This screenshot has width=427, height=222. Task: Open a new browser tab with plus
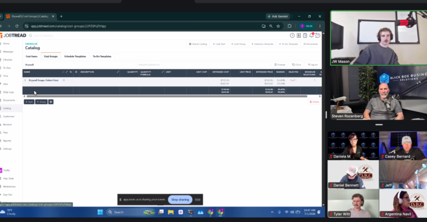click(x=61, y=17)
